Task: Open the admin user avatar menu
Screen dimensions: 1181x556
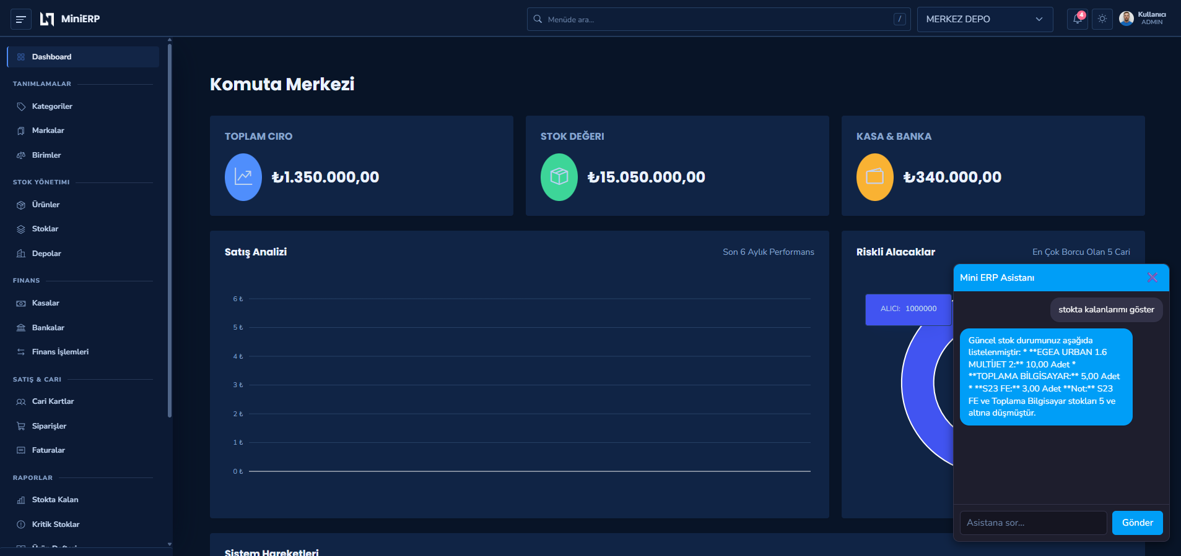Action: (1127, 19)
